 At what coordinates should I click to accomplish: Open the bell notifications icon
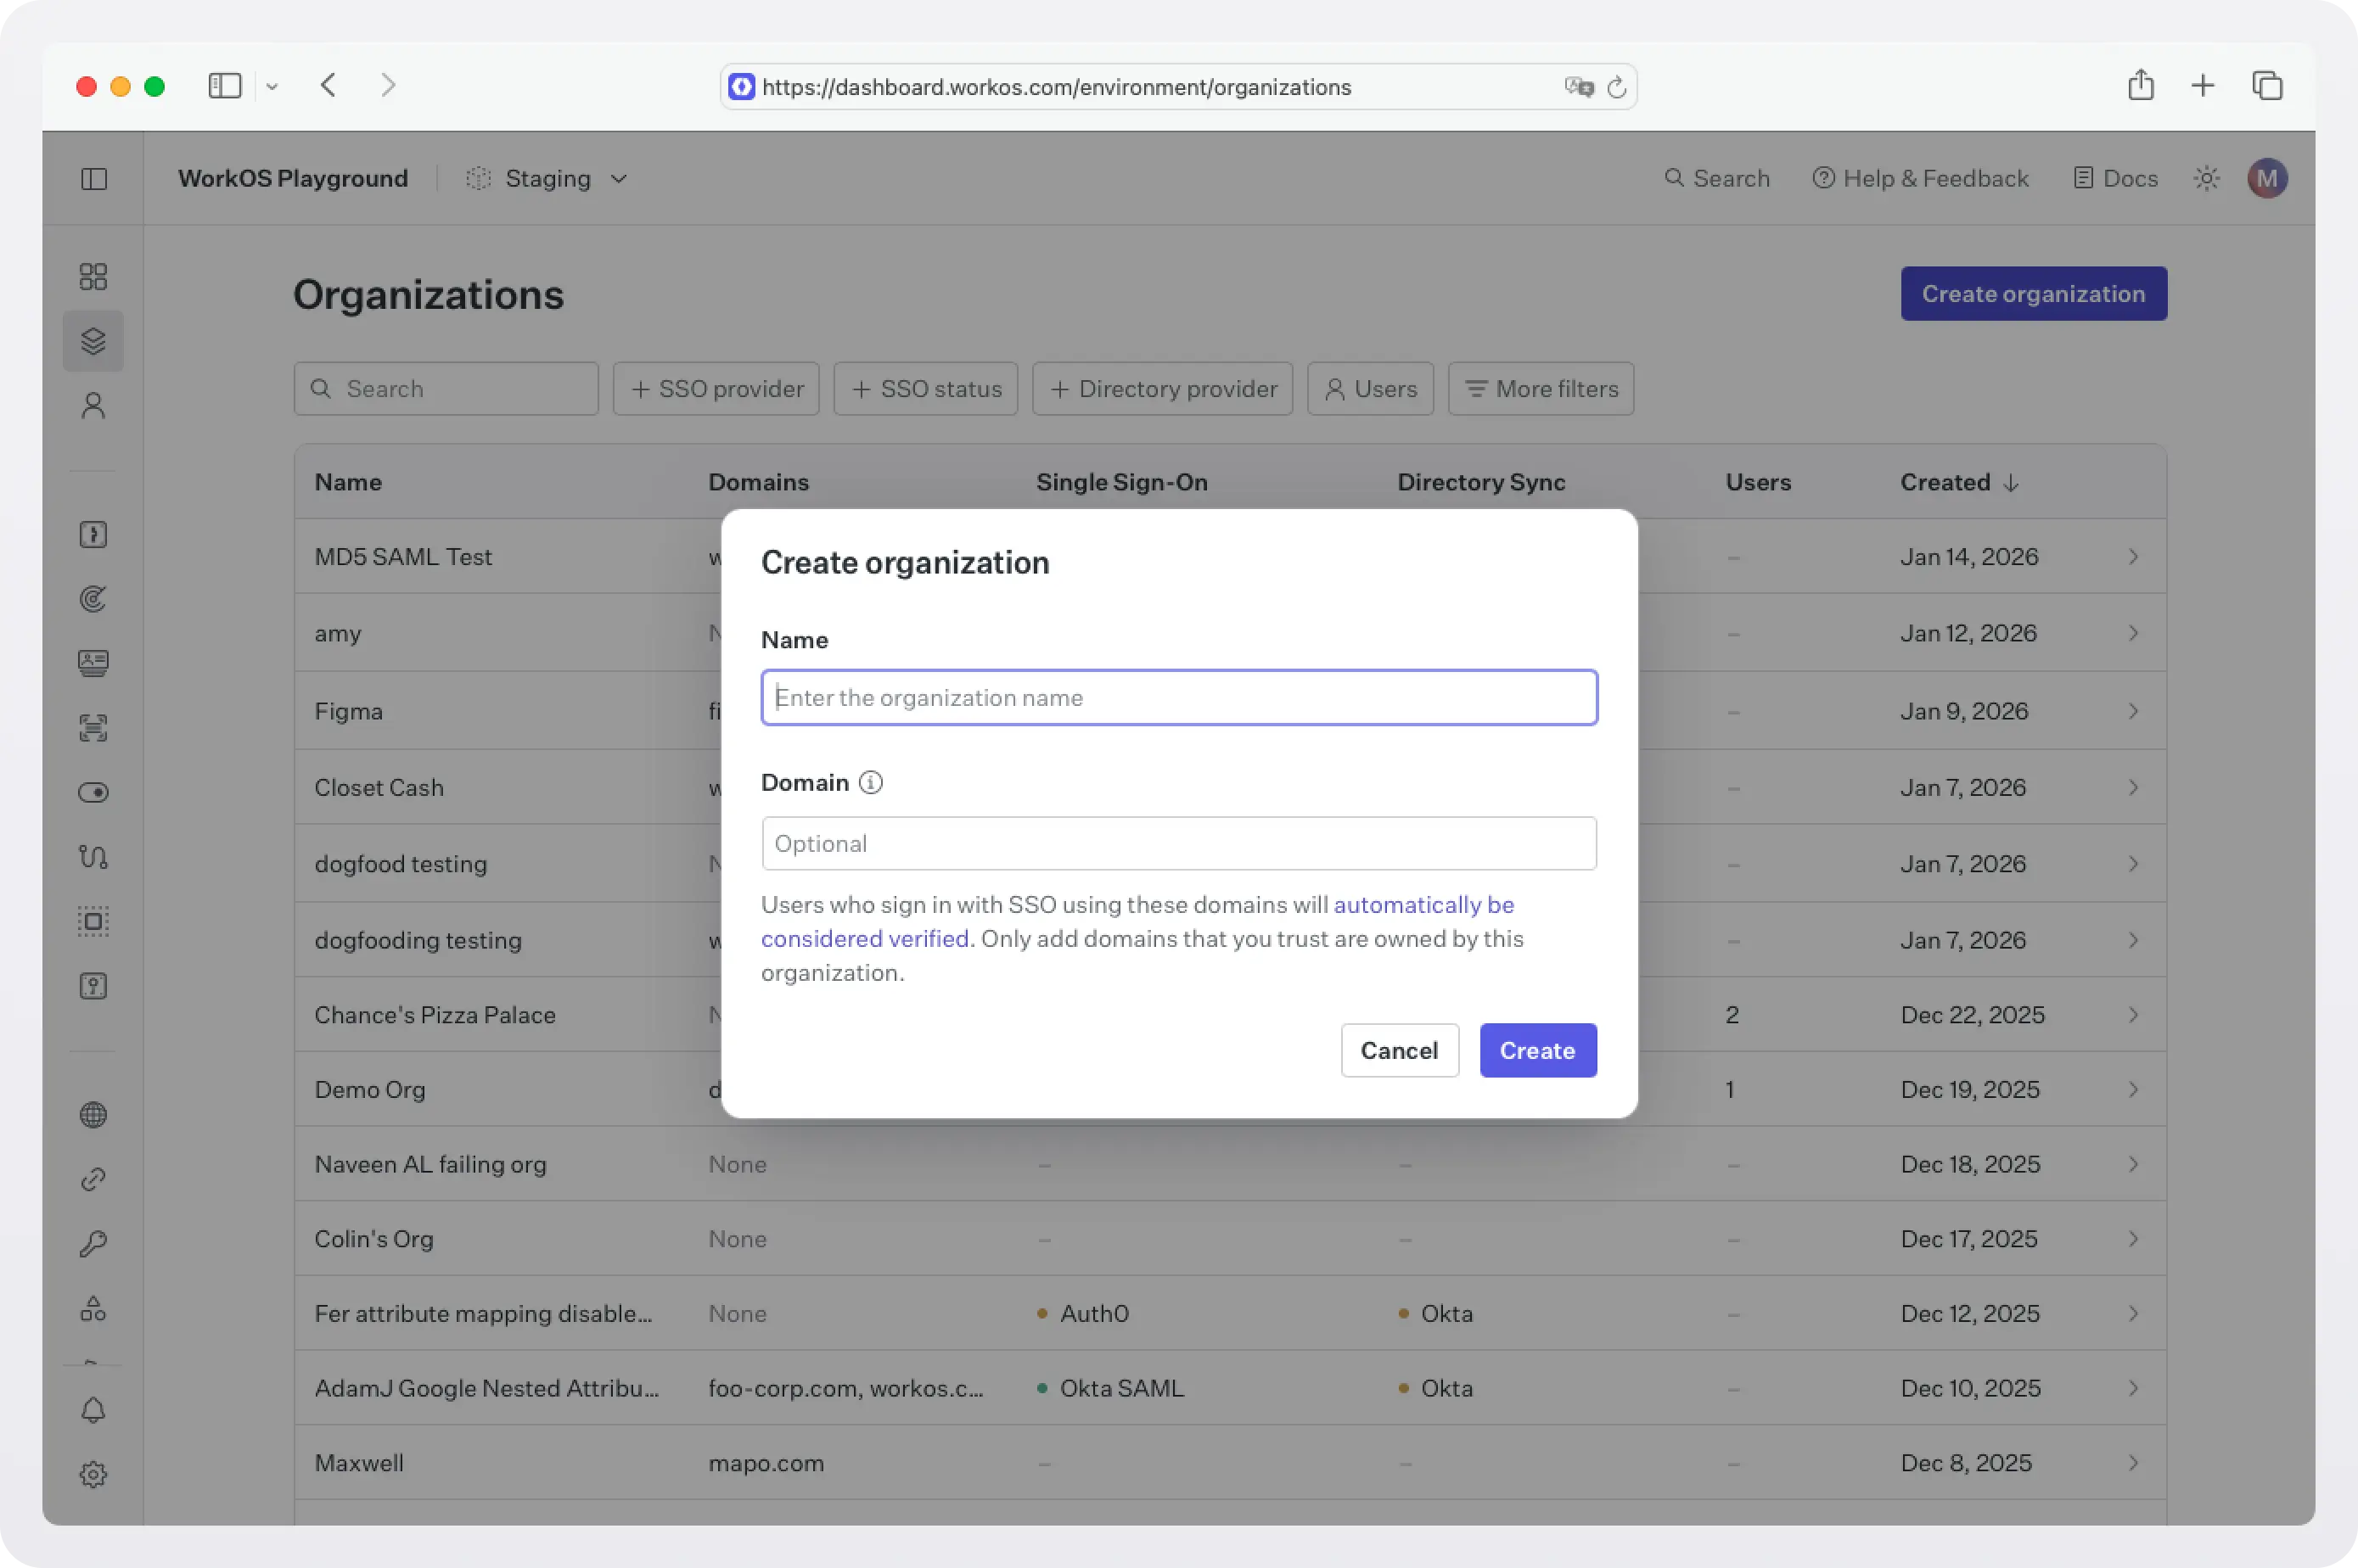point(93,1410)
